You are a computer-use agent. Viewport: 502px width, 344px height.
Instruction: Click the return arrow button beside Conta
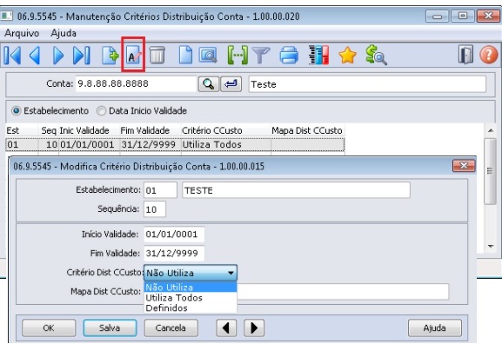pyautogui.click(x=231, y=84)
